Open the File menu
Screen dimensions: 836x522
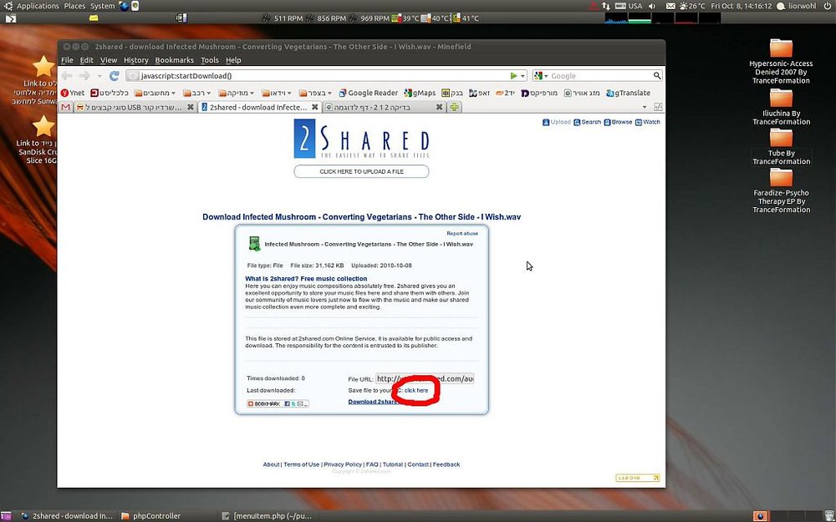(67, 60)
